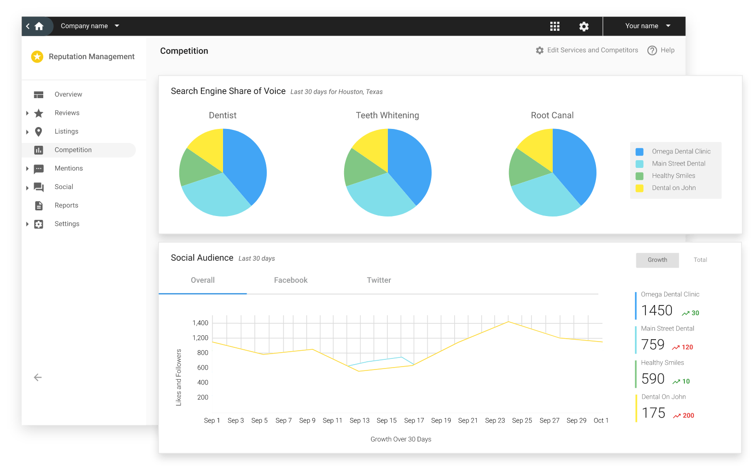Image resolution: width=756 pixels, height=471 pixels.
Task: Click the Root Canal pie chart
Action: (x=553, y=173)
